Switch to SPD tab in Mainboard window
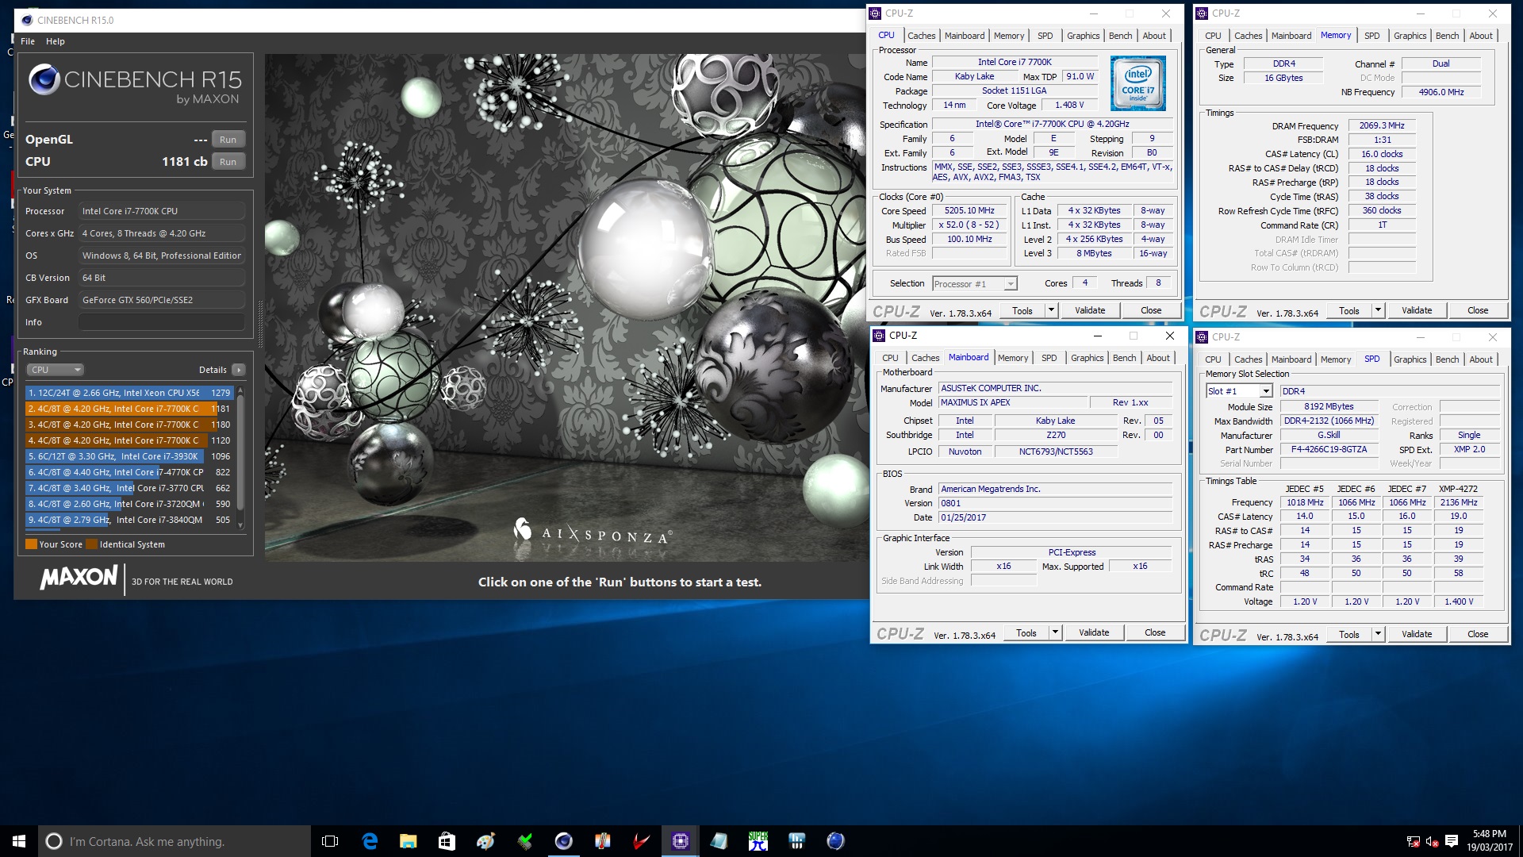Viewport: 1523px width, 857px height. click(x=1049, y=358)
